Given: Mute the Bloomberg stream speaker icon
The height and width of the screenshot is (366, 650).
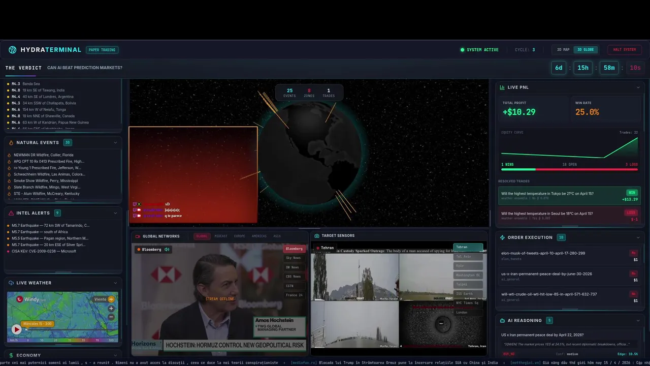Looking at the screenshot, I should (167, 250).
